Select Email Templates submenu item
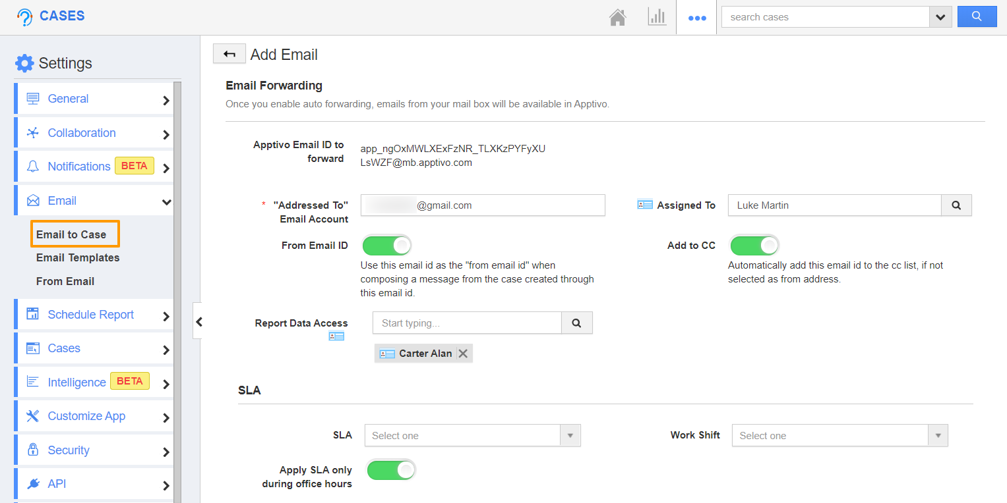 pos(78,258)
